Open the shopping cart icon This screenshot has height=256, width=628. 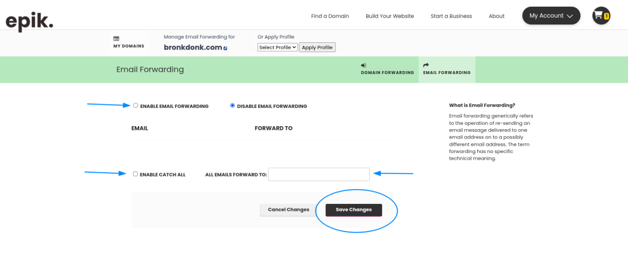[599, 15]
